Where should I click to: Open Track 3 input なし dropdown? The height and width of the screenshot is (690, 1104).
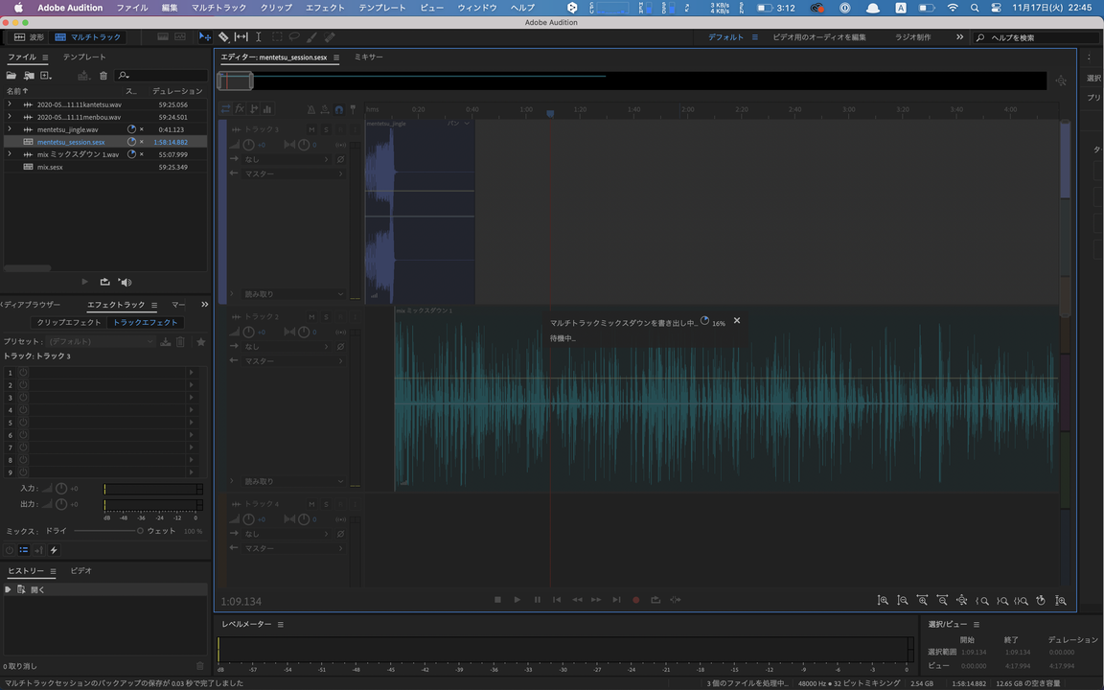(x=286, y=159)
